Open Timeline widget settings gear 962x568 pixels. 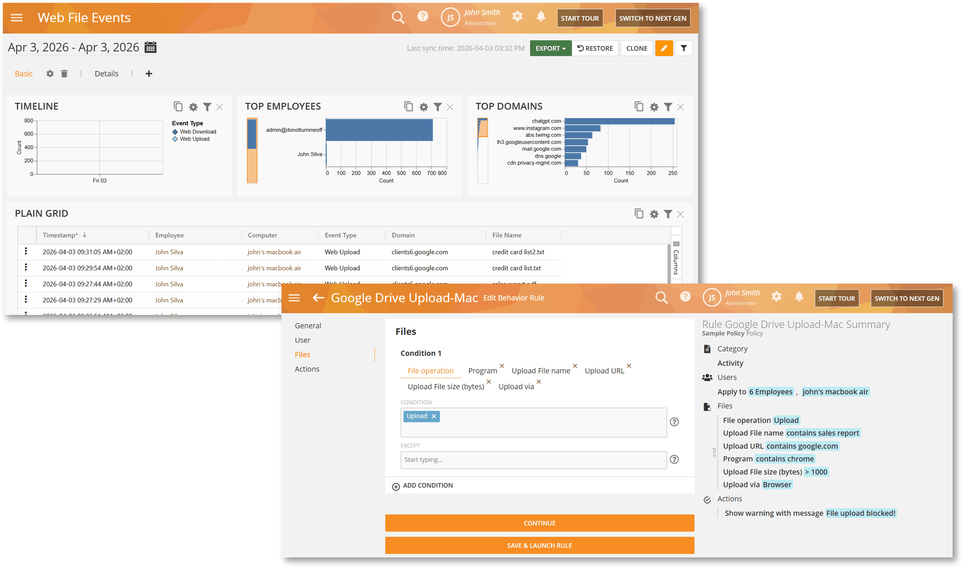(193, 107)
